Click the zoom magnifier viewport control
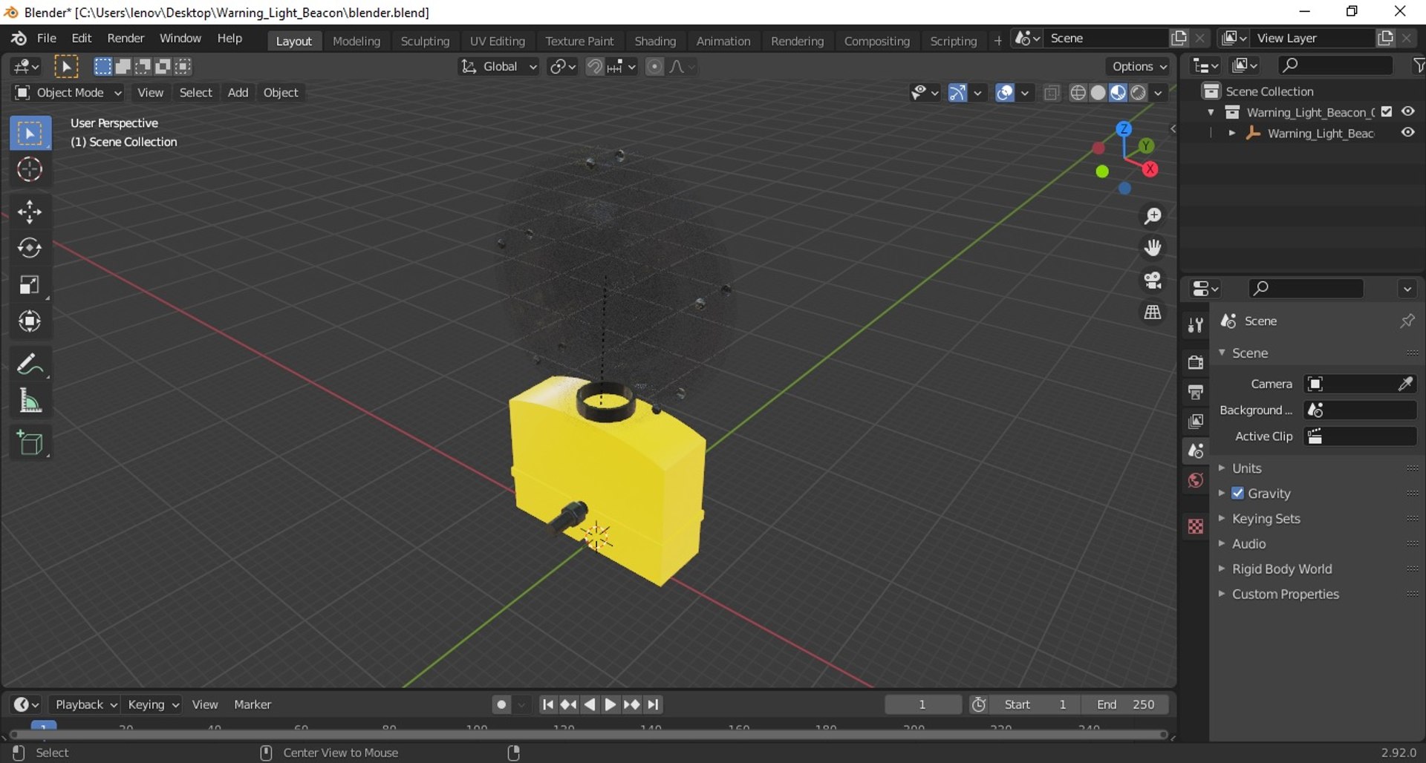The width and height of the screenshot is (1426, 763). (1153, 216)
